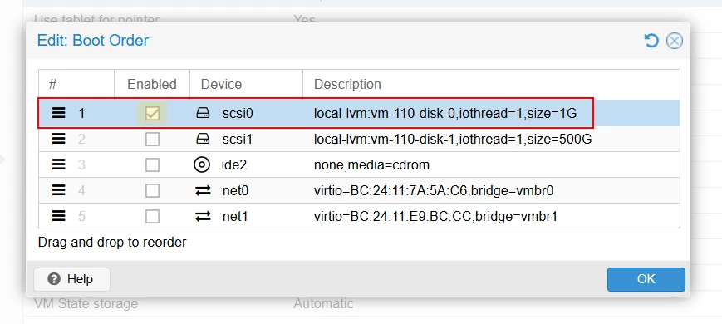Confirm boot order with OK

[x=646, y=279]
